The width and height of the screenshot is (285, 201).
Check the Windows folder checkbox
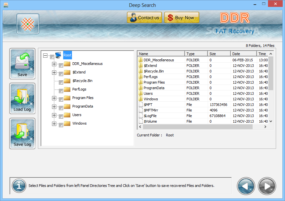click(61, 125)
